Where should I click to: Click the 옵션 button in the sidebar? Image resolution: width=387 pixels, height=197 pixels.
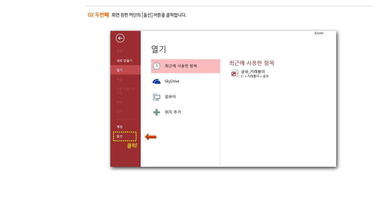click(119, 136)
